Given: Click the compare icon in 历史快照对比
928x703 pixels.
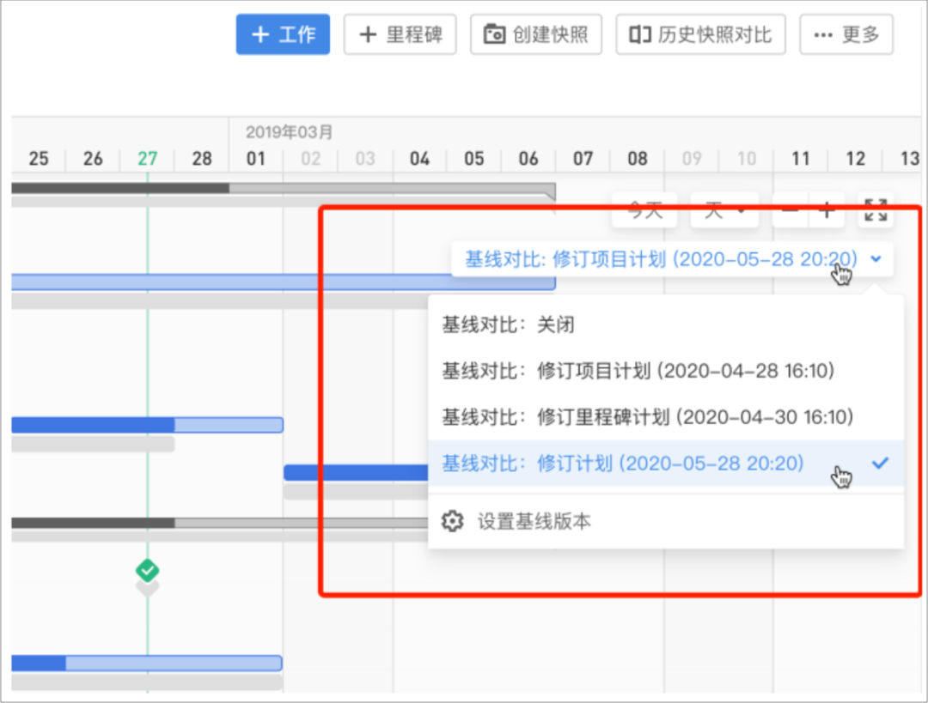Looking at the screenshot, I should click(x=639, y=35).
